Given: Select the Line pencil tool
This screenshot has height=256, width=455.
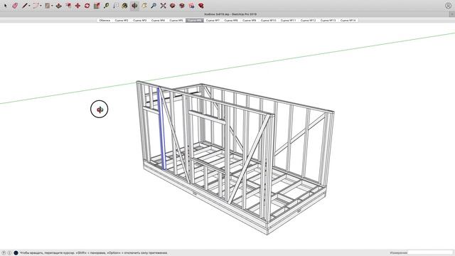Looking at the screenshot, I should tap(25, 6).
